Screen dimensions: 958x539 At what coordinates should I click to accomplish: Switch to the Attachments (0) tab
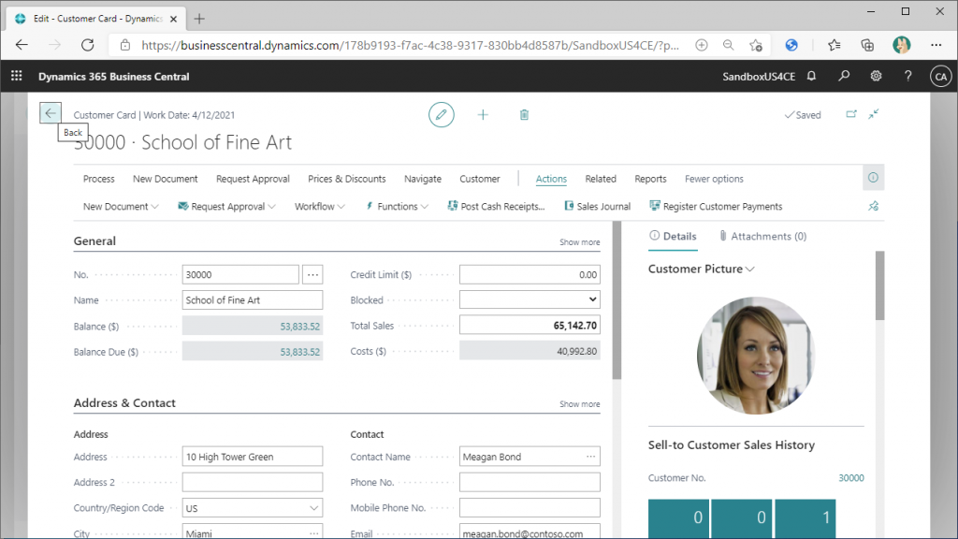click(763, 236)
